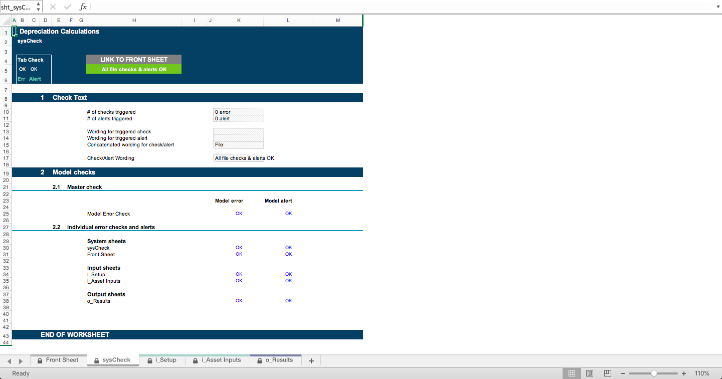Click the 'Master check' subsection heading
Image resolution: width=722 pixels, height=379 pixels.
click(84, 187)
